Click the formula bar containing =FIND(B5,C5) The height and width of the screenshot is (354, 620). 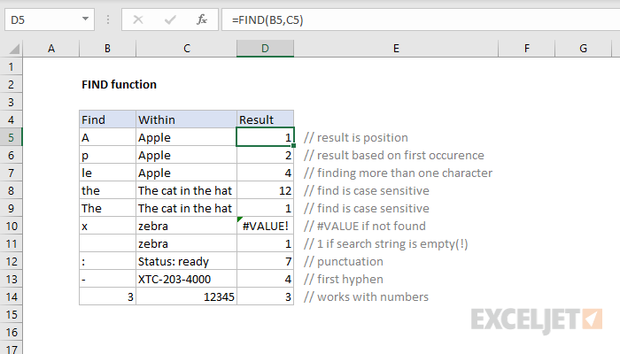click(421, 19)
